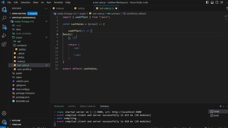Open user-profile.js file

[24, 69]
